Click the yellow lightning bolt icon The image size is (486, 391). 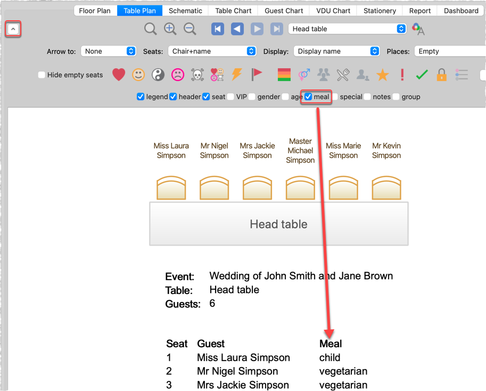pyautogui.click(x=237, y=75)
